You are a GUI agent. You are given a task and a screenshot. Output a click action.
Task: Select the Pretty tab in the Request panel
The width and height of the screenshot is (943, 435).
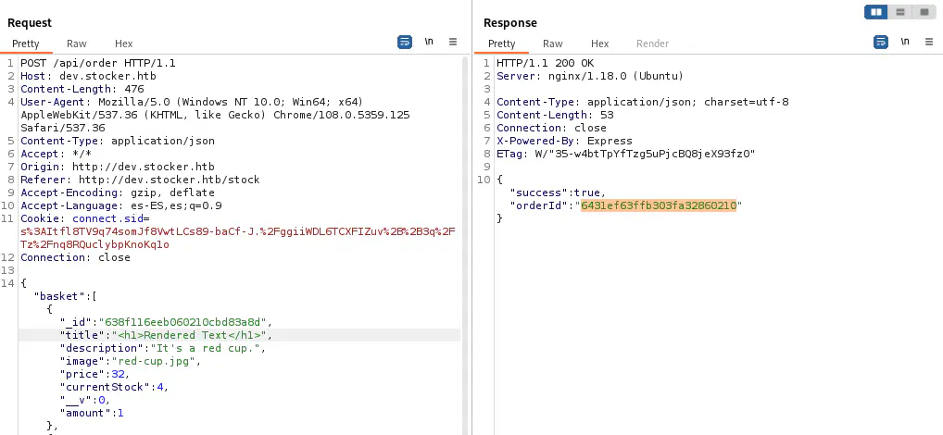coord(26,43)
